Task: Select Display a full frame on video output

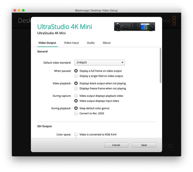Action: click(76, 71)
